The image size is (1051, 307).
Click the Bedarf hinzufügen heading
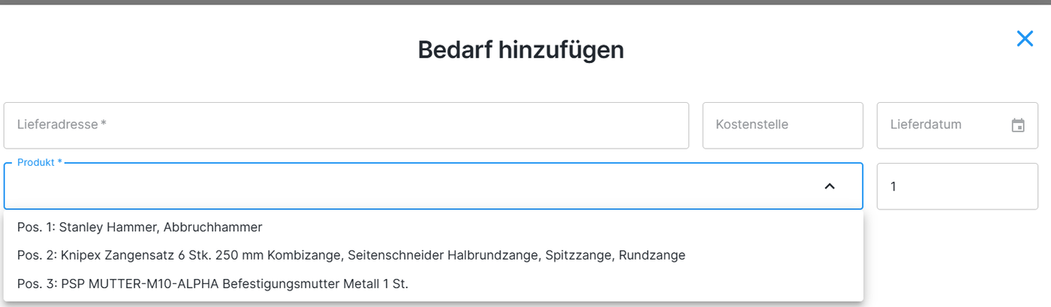520,50
